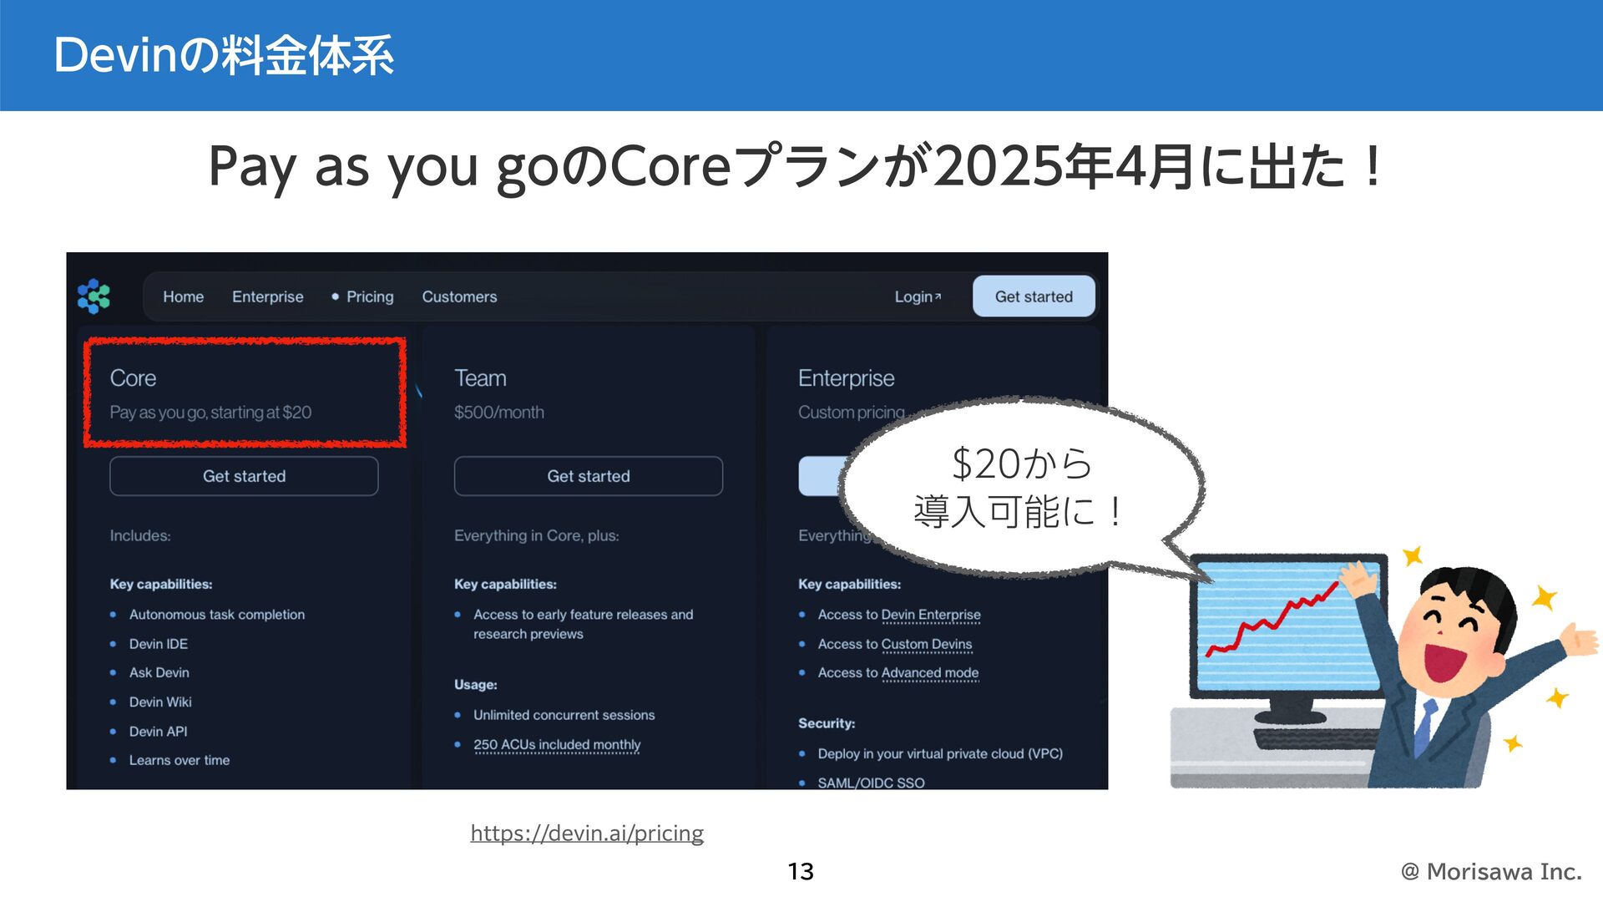The width and height of the screenshot is (1603, 902).
Task: Click the 250 ACUs included monthly link
Action: tap(556, 744)
